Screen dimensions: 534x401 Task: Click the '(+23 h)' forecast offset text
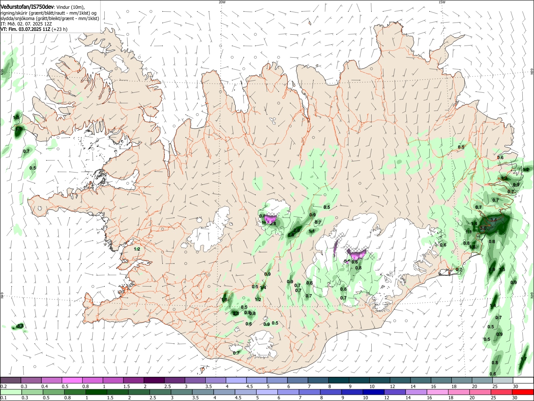click(x=60, y=29)
